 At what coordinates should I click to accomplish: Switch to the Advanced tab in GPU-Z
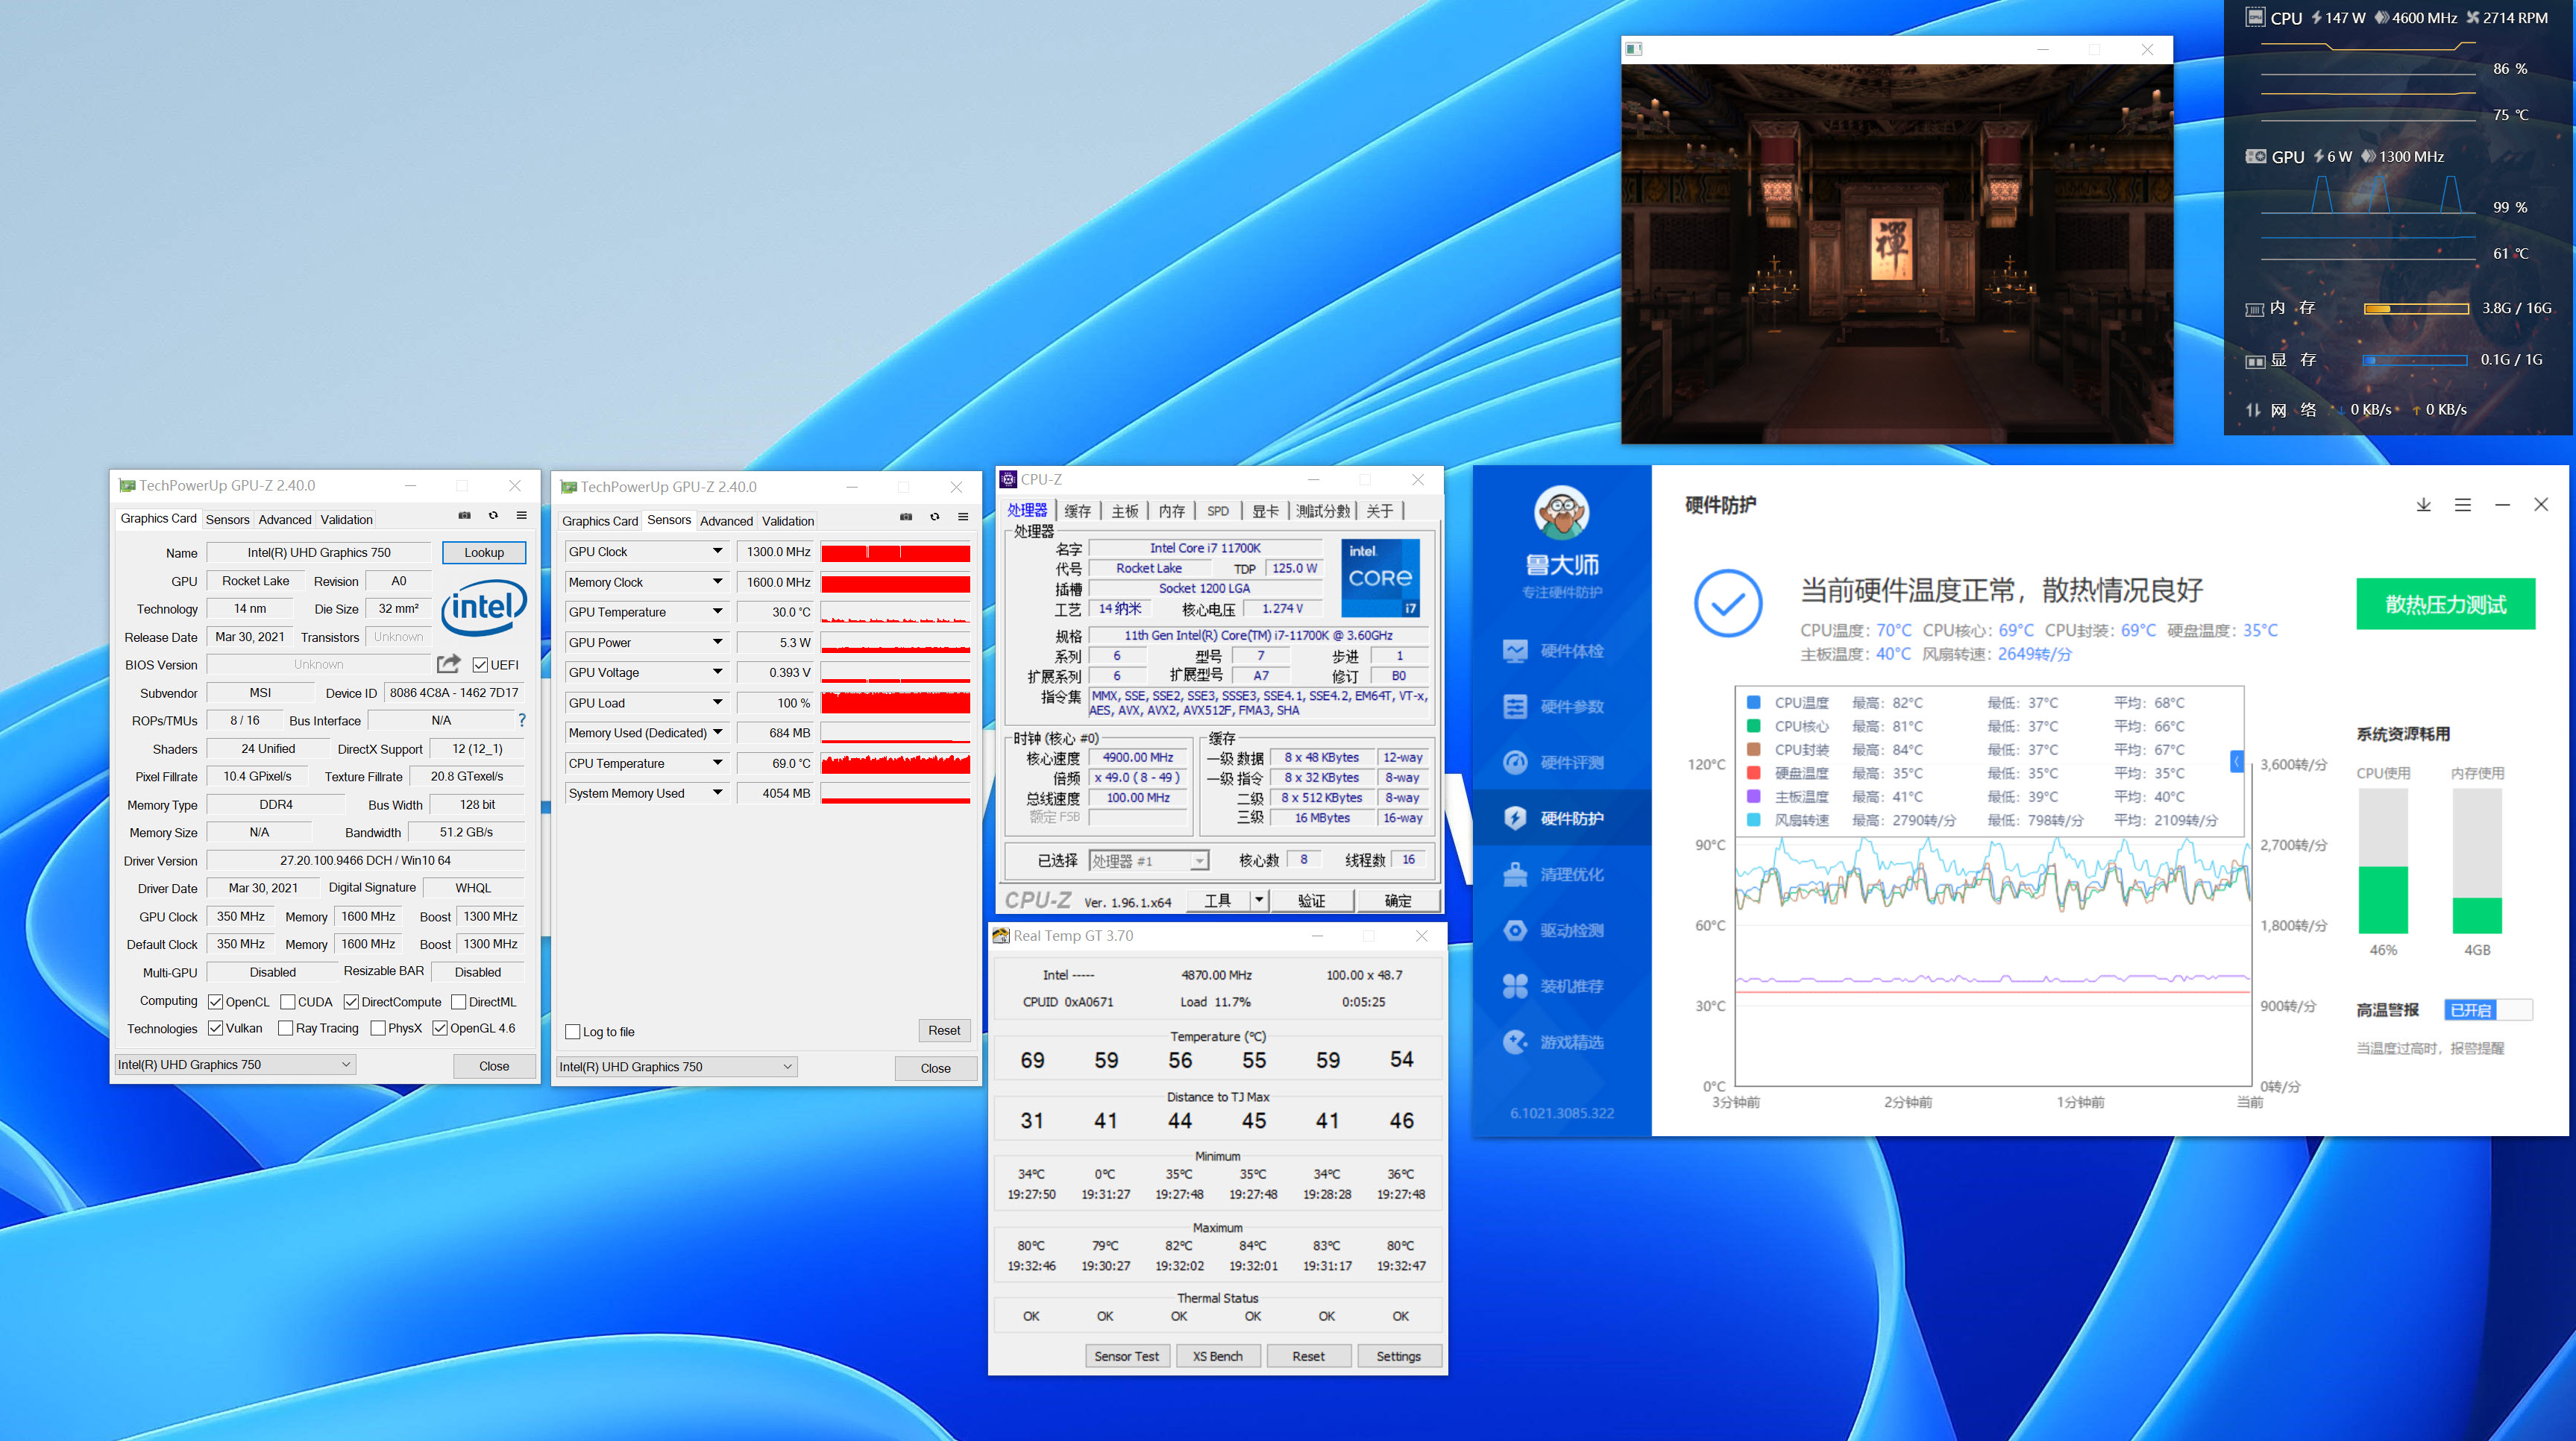[x=285, y=520]
